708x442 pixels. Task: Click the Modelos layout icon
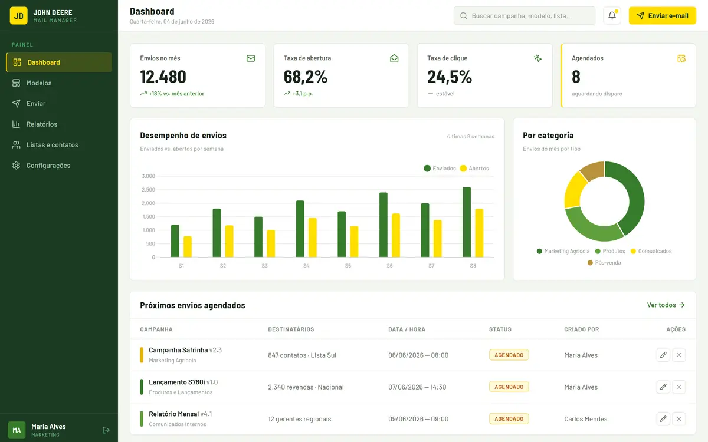16,83
